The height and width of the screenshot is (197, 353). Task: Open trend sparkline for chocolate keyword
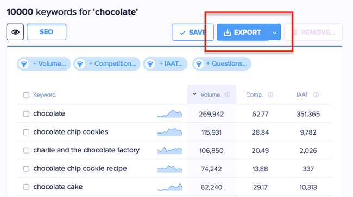[x=170, y=113]
